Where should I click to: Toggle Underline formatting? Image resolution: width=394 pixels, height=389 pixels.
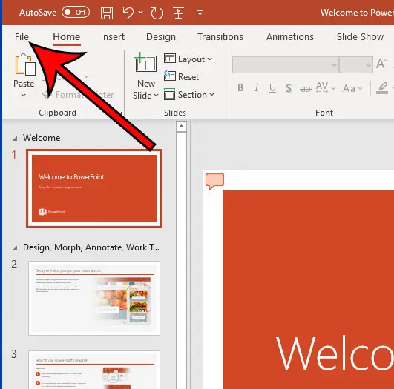[x=272, y=88]
